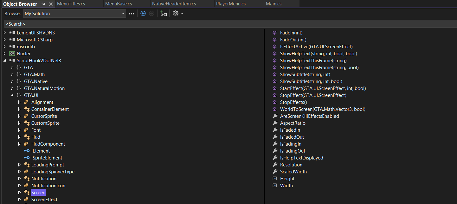Image resolution: width=457 pixels, height=204 pixels.
Task: Collapse the ScriptHookVDotNet3 assembly node
Action: (5, 61)
